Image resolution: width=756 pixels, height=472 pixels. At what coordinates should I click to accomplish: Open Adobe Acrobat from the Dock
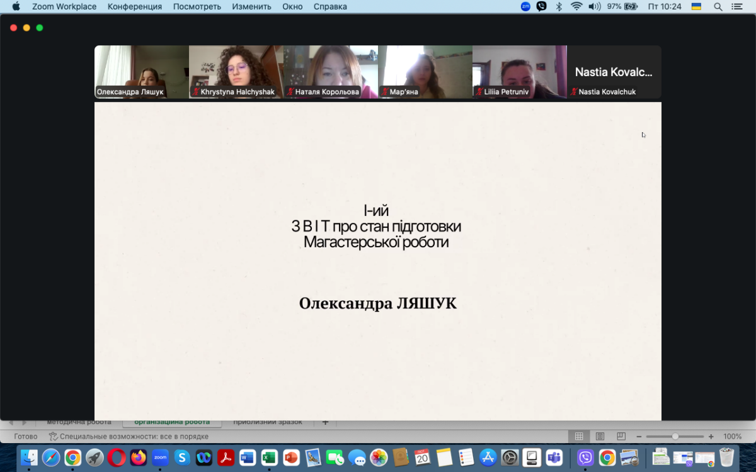point(226,458)
